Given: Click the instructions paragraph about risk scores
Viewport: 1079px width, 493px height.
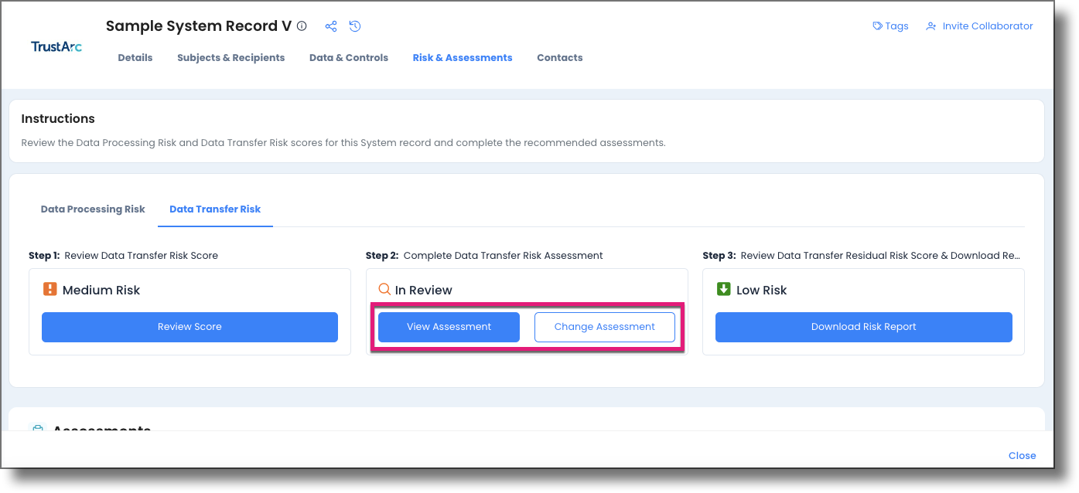Looking at the screenshot, I should (x=343, y=143).
